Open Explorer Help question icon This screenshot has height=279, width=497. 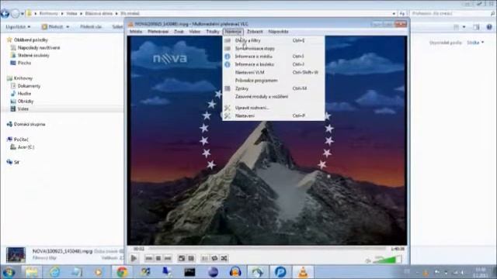[x=489, y=27]
